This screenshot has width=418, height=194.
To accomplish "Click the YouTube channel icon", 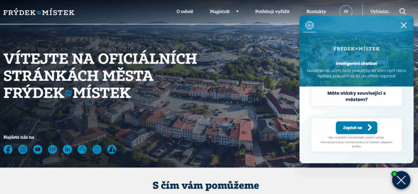I will pos(38,150).
